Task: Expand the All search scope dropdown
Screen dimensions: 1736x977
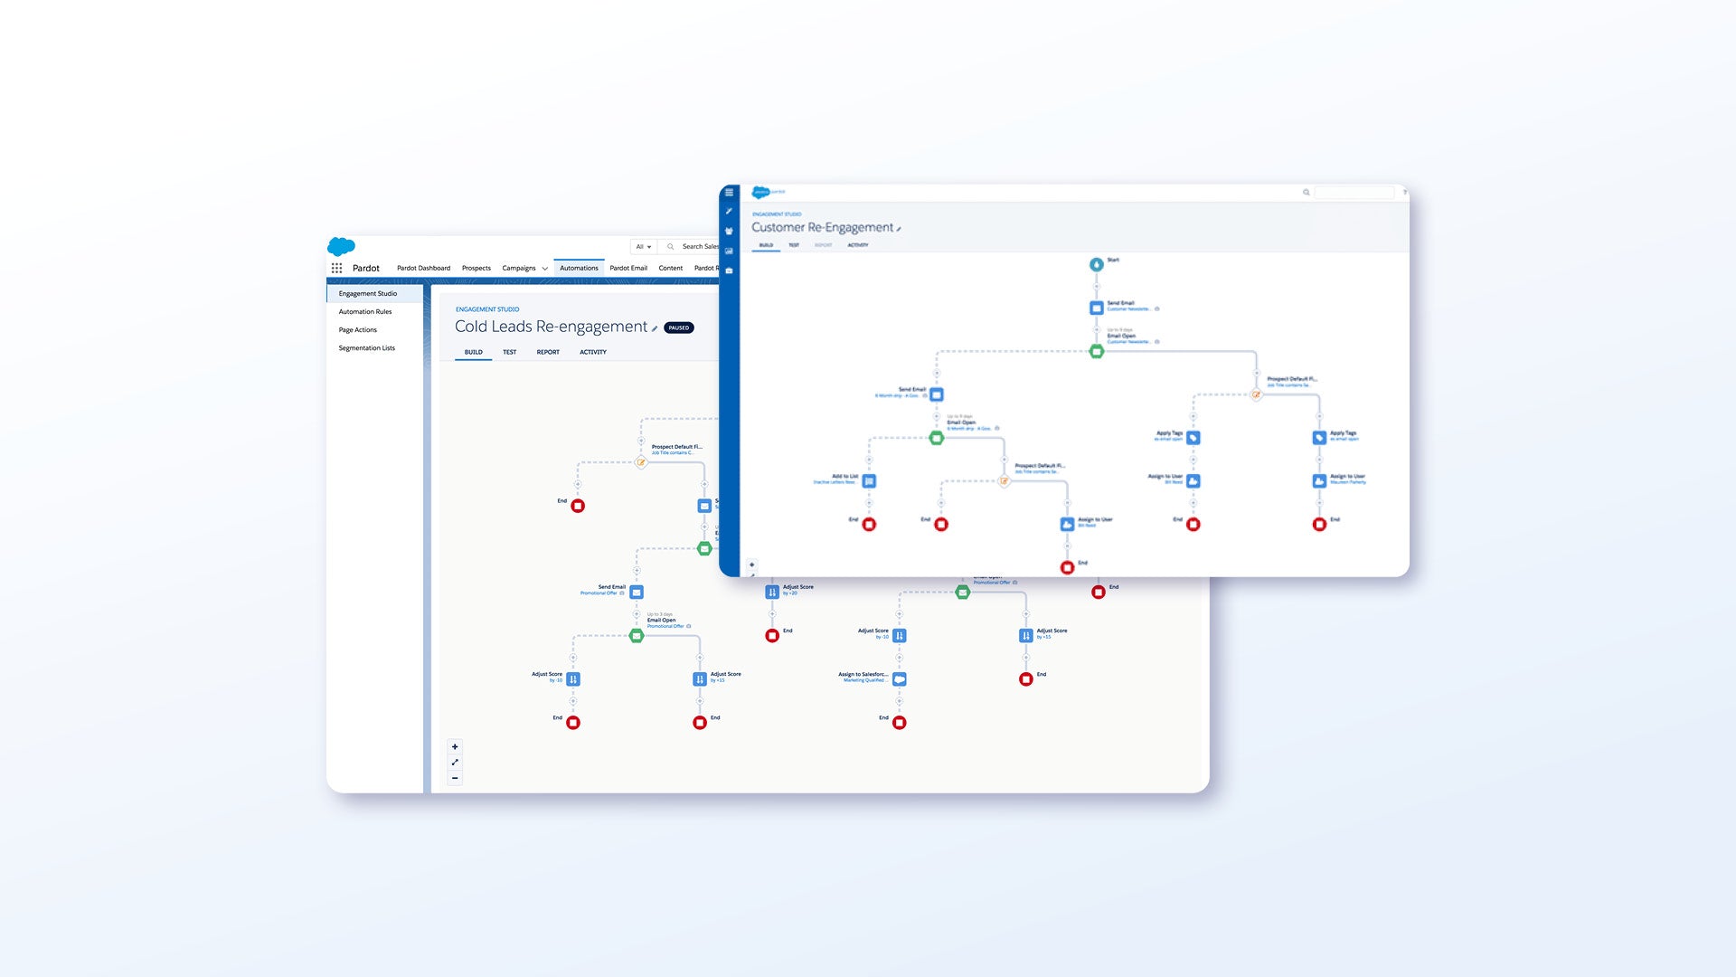Action: 643,246
